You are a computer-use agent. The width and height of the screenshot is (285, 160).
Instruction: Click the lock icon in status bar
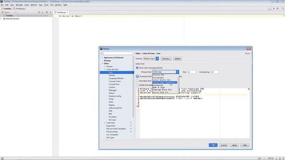[x=276, y=158]
